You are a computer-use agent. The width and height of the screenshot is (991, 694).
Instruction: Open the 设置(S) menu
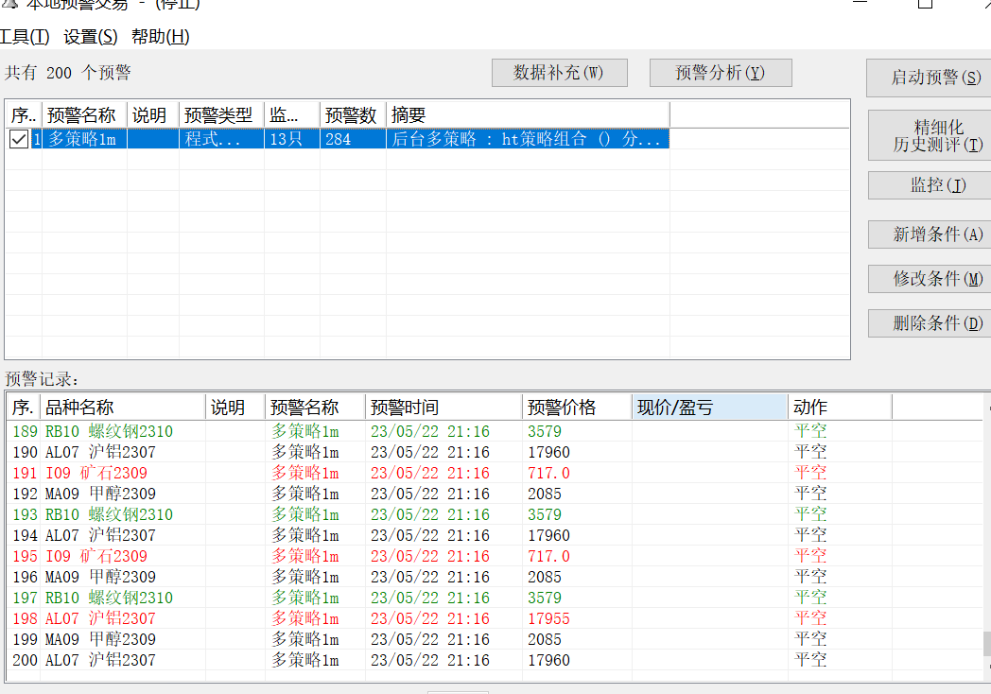tap(91, 37)
